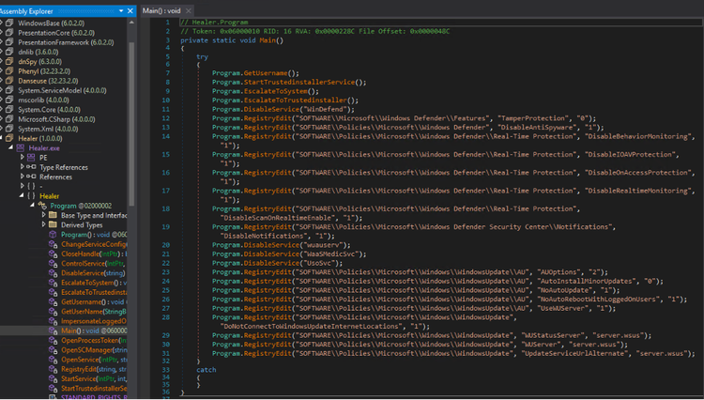Screen dimensions: 704x400
Task: Collapse the Program class node arrow
Action: [33, 205]
